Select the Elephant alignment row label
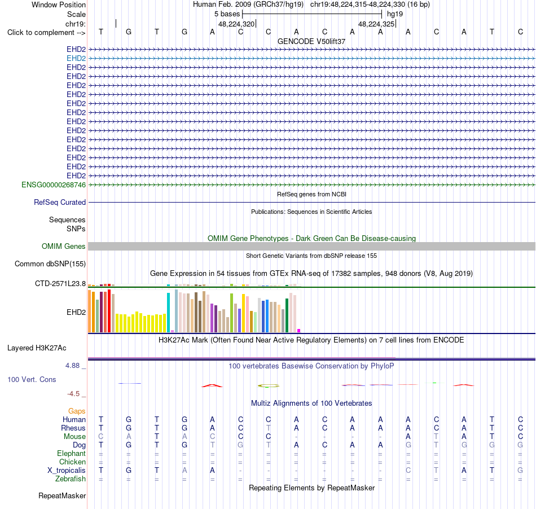This screenshot has height=509, width=536. pyautogui.click(x=71, y=453)
